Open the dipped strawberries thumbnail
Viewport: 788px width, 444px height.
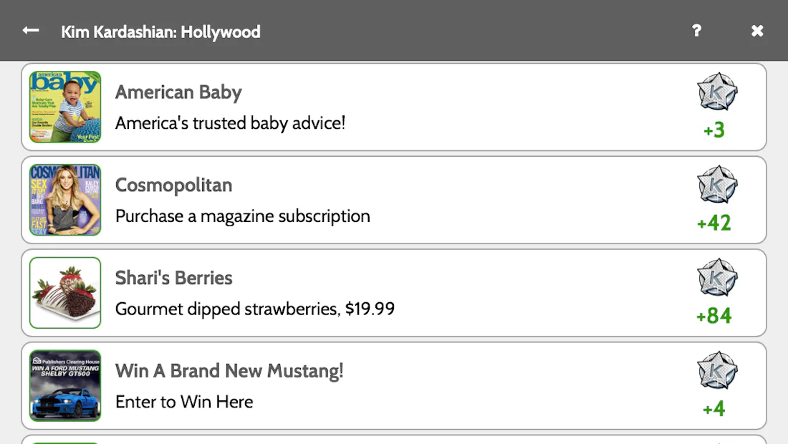(65, 293)
